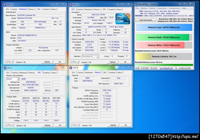Open the Screenshot menu in MaxxMEM
Screen dimensions: 200x140
tap(162, 8)
